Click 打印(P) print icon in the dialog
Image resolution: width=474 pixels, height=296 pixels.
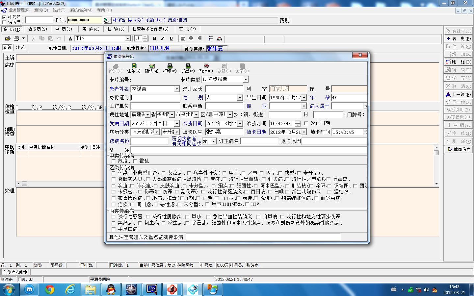click(170, 68)
